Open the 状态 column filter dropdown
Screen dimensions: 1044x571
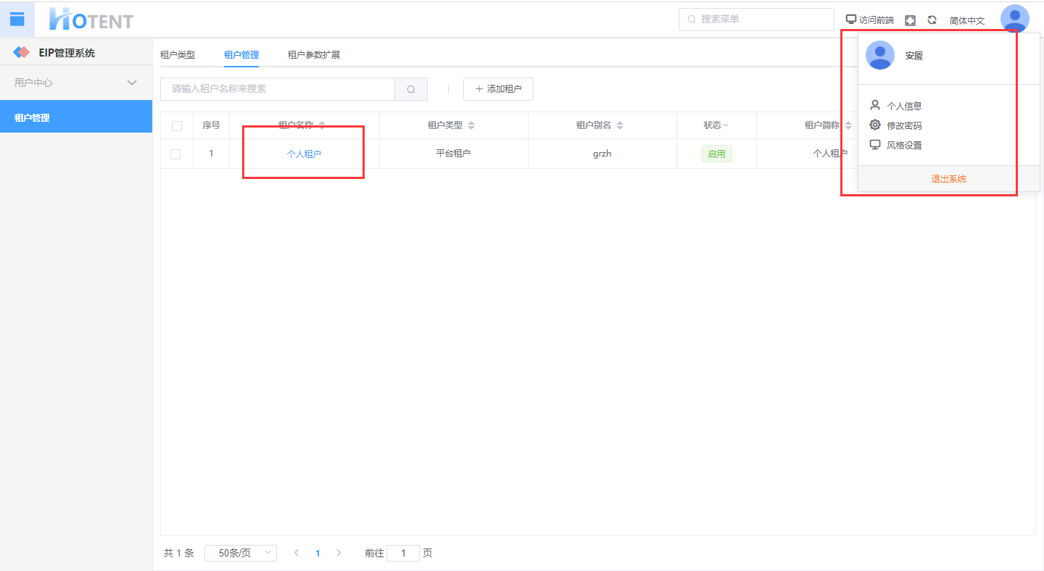(x=726, y=125)
